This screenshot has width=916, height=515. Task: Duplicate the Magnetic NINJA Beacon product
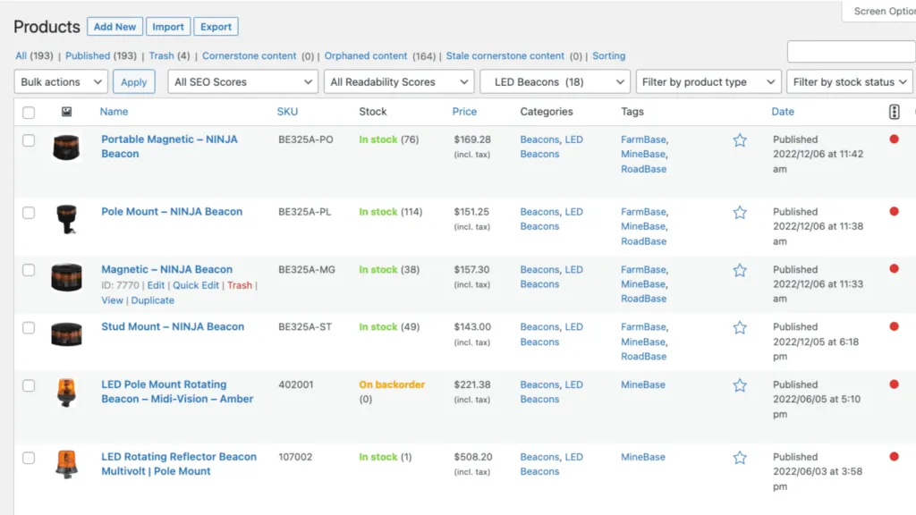tap(152, 300)
